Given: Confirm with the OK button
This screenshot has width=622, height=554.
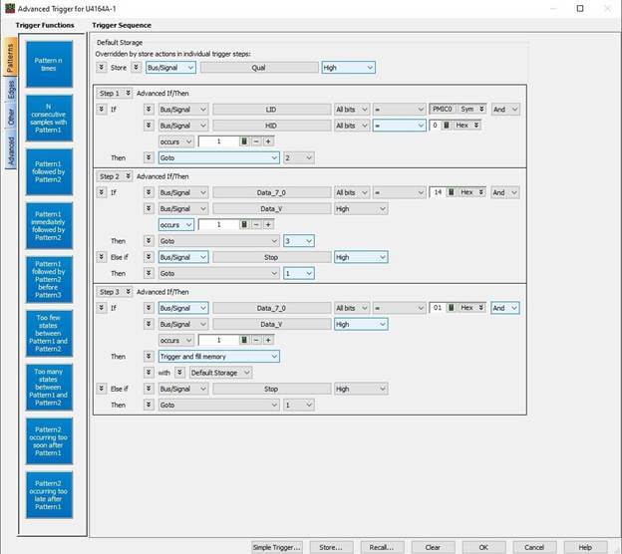Looking at the screenshot, I should [x=483, y=547].
